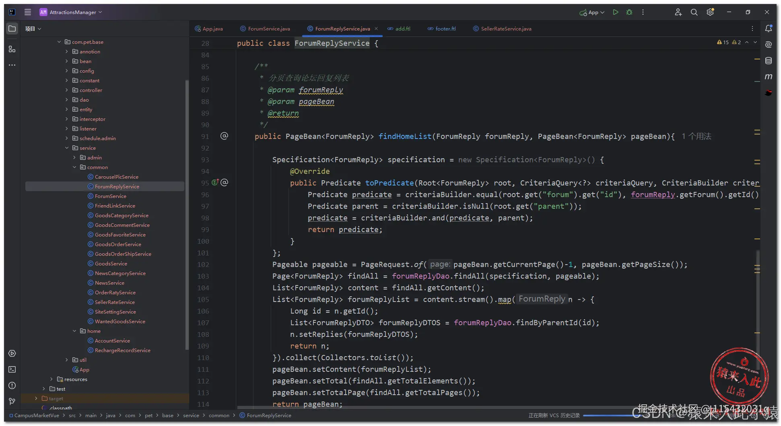Open the Git tool window
This screenshot has height=426, width=781.
click(x=12, y=402)
